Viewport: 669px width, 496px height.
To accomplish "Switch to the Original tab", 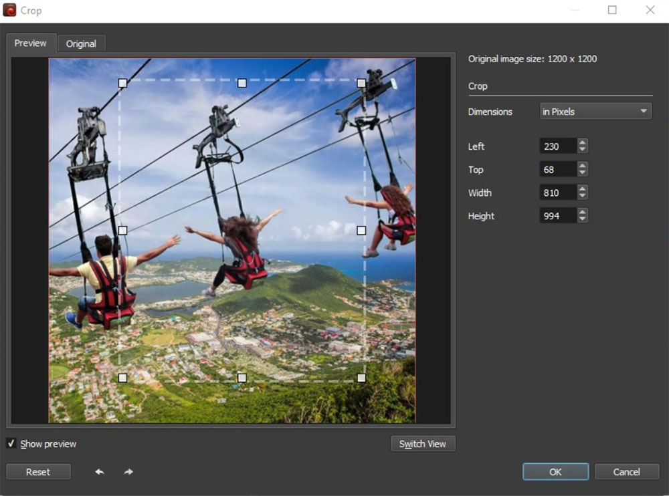I will (82, 43).
